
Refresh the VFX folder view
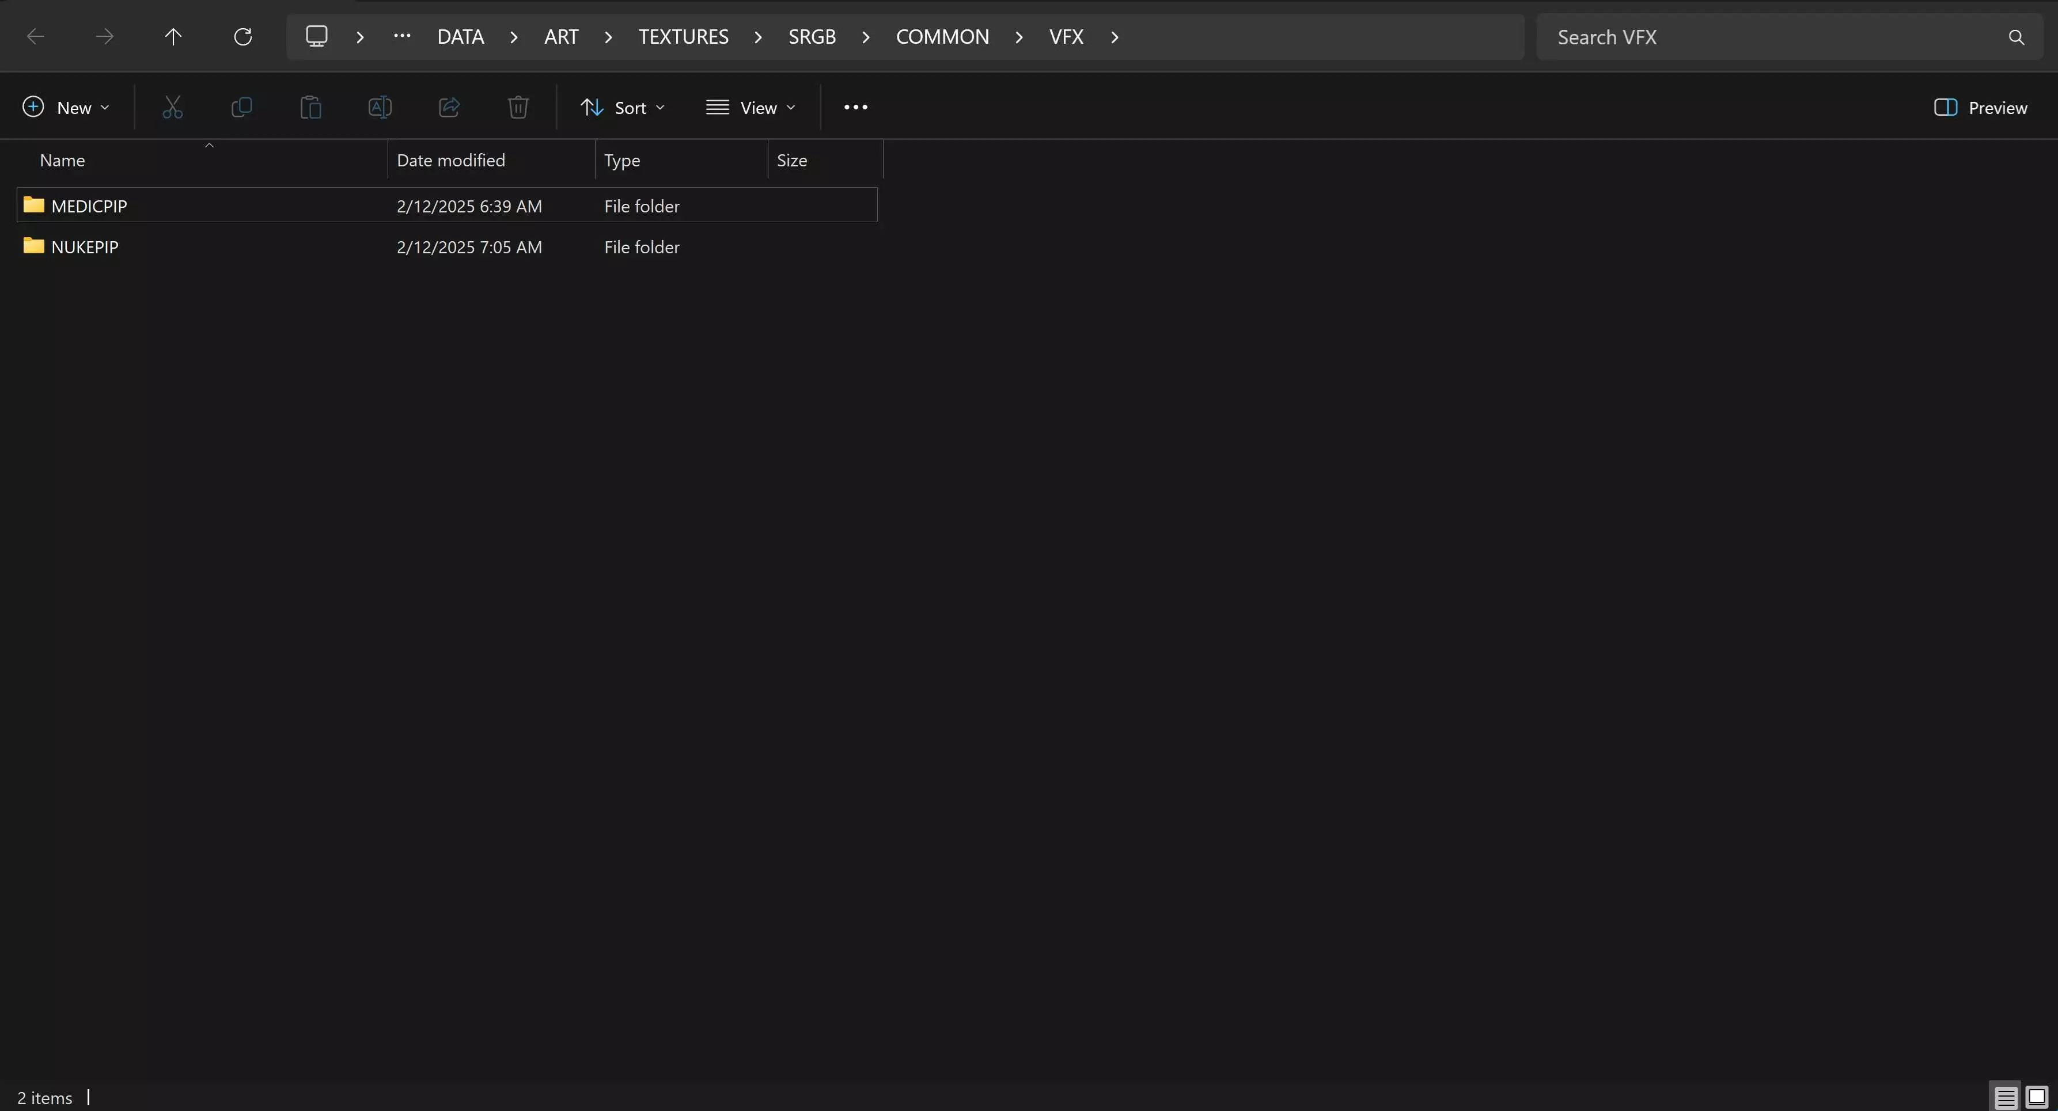[x=242, y=37]
